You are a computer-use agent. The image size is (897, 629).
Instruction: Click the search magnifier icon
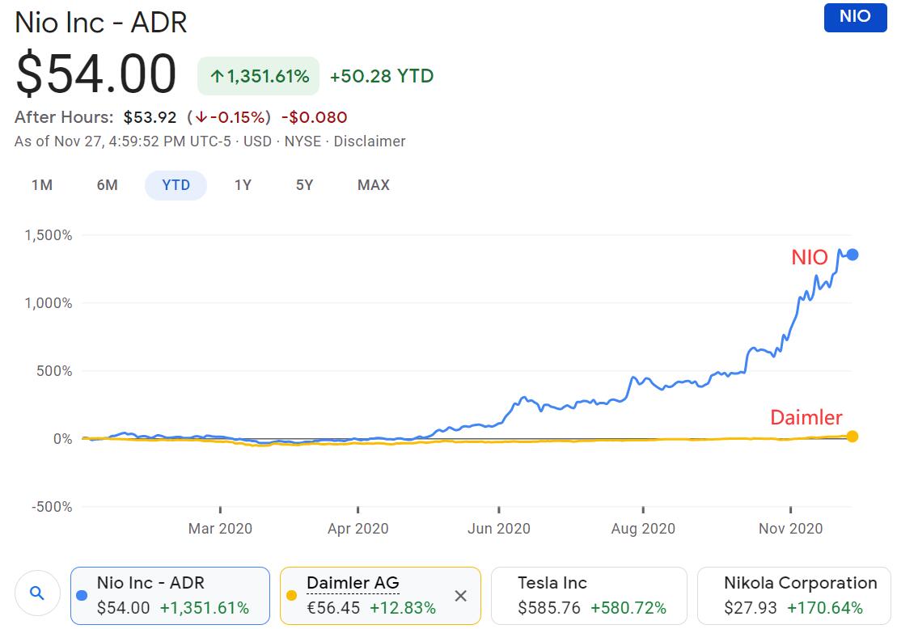coord(37,593)
